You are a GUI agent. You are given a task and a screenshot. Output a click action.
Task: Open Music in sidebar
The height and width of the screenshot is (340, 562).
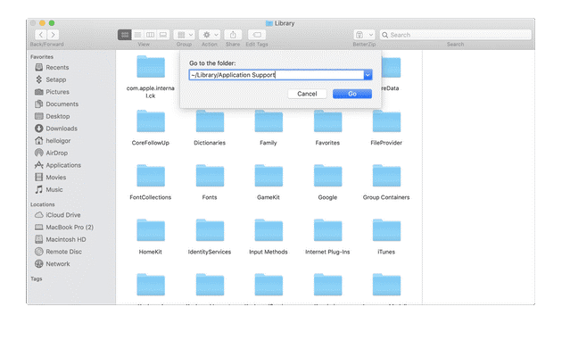(x=49, y=189)
